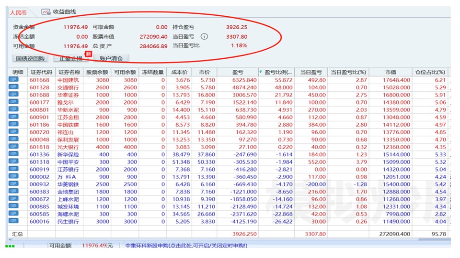Image resolution: width=460 pixels, height=258 pixels.
Task: Open detail icon for 601688 华泰证券
Action: click(14, 95)
